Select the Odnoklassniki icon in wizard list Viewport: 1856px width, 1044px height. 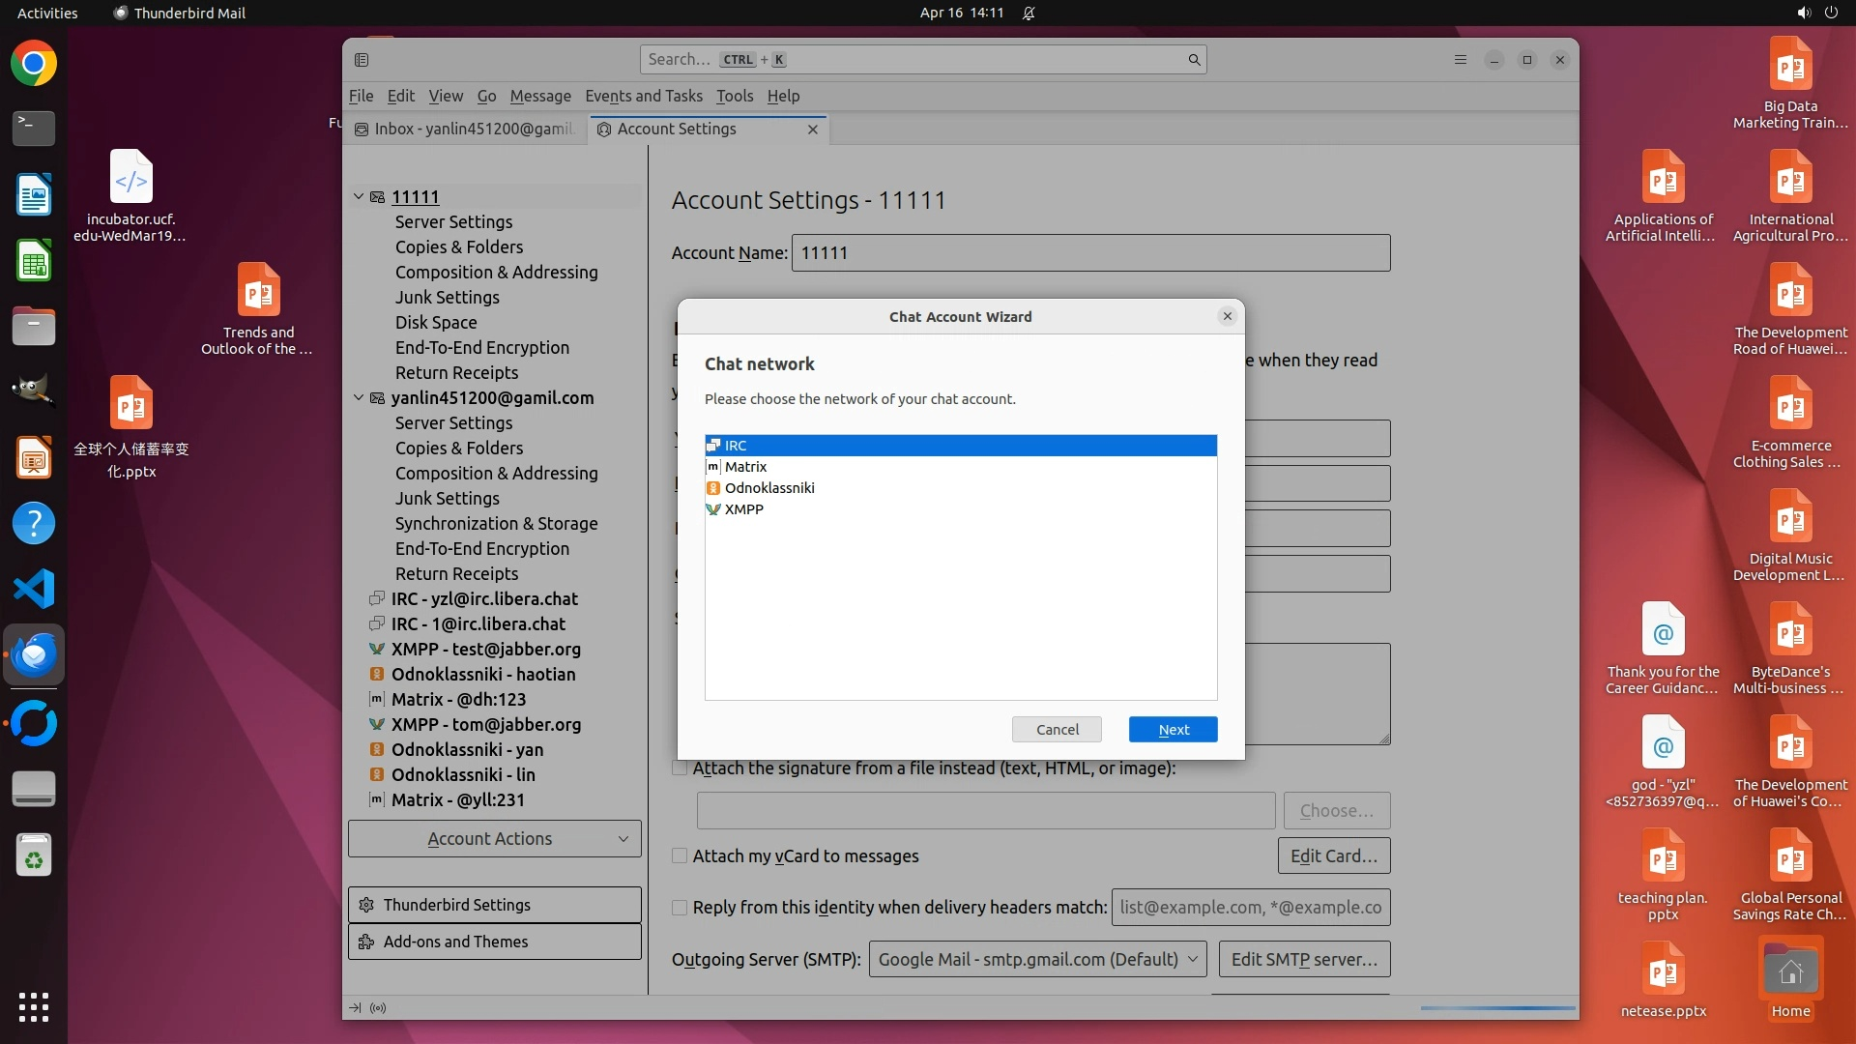pyautogui.click(x=713, y=488)
